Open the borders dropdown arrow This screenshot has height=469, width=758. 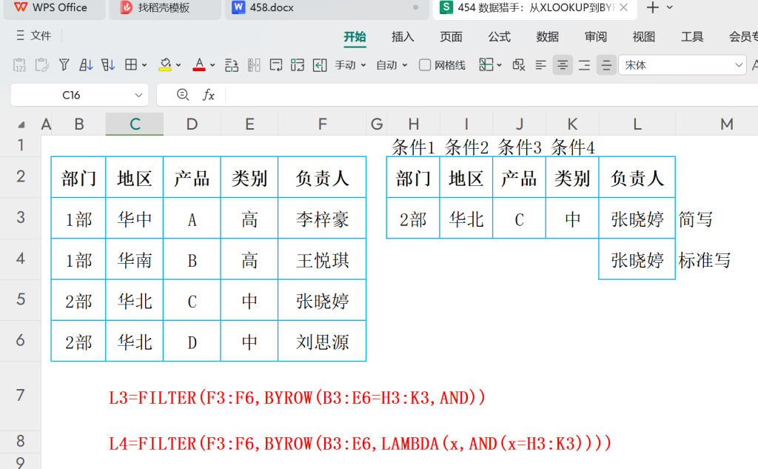pos(144,65)
